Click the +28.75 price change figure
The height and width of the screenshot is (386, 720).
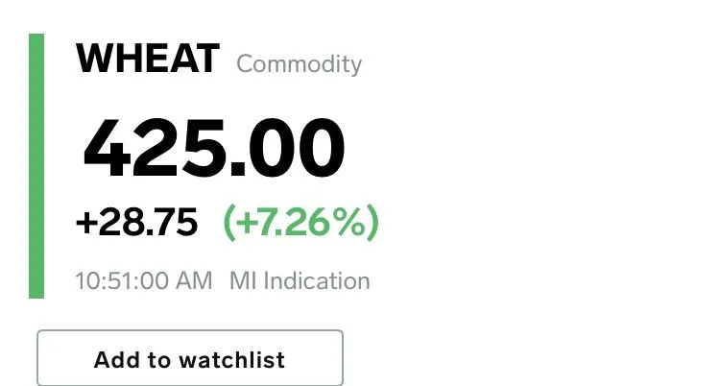point(136,223)
